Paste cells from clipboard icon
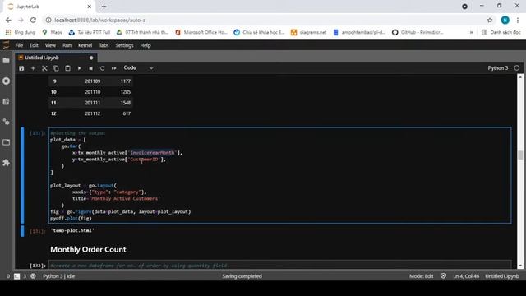 67,68
